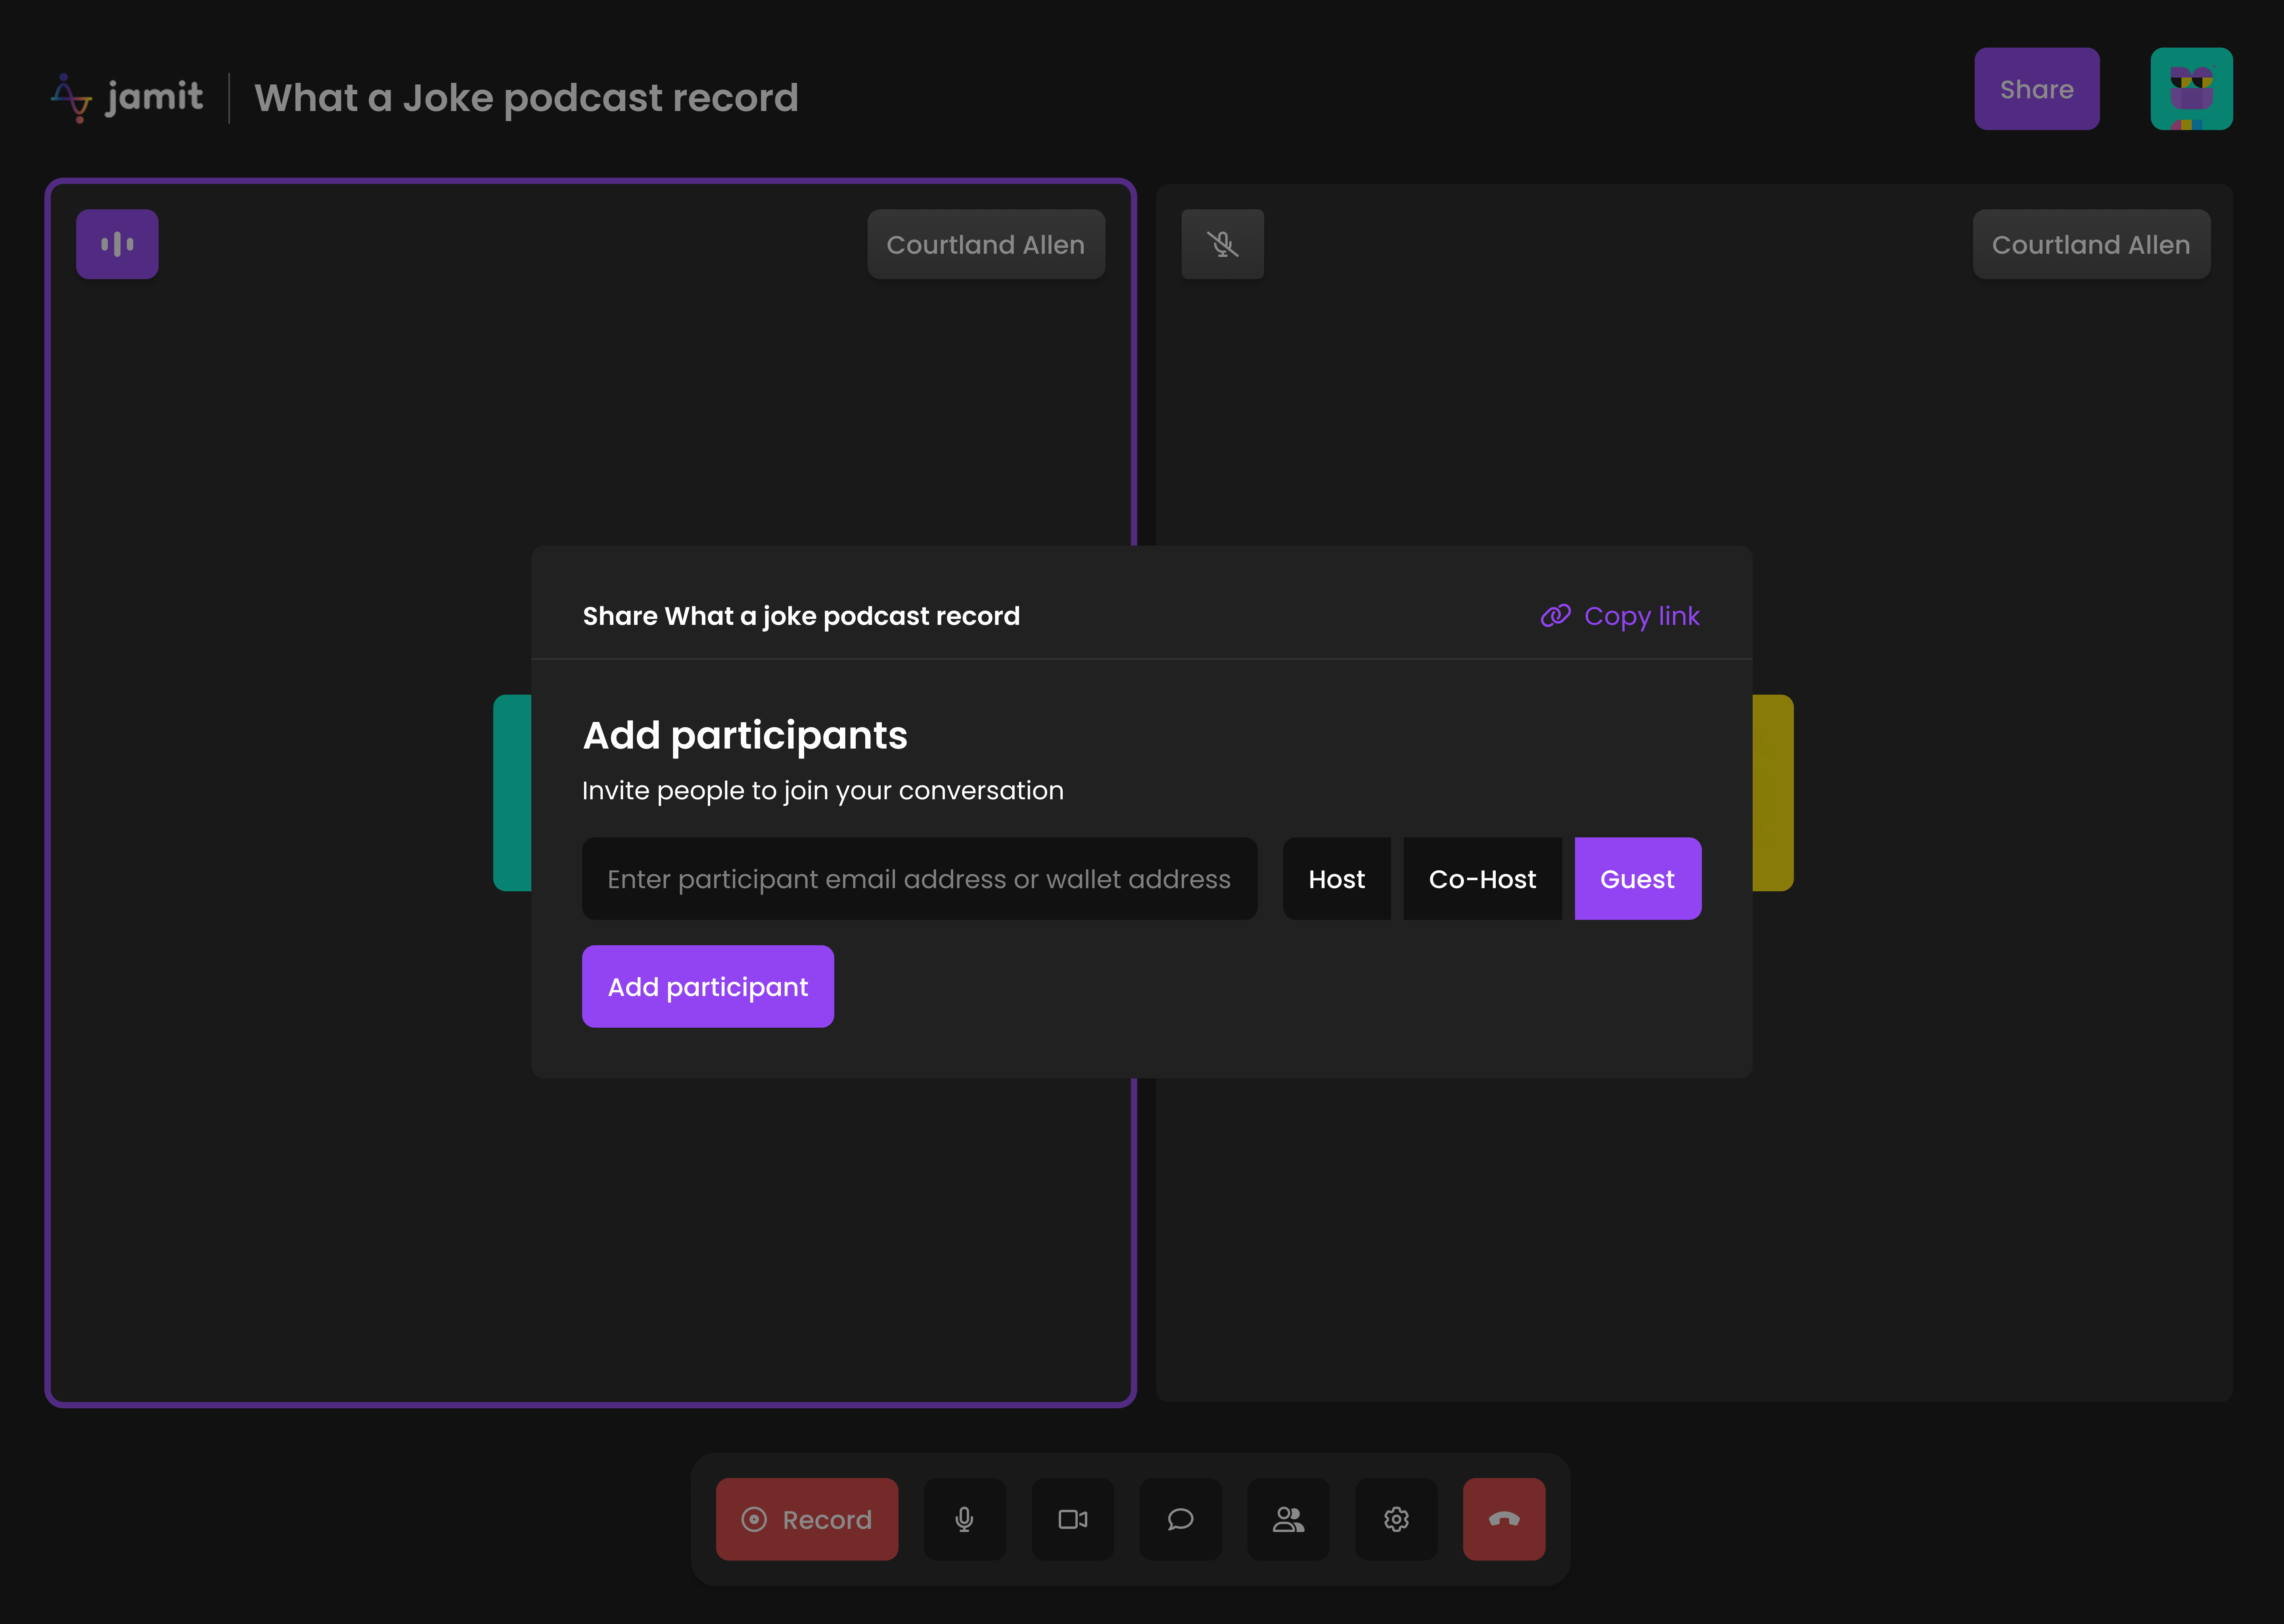Mute the microphone from the bottom toolbar
Viewport: 2284px width, 1624px height.
(964, 1519)
